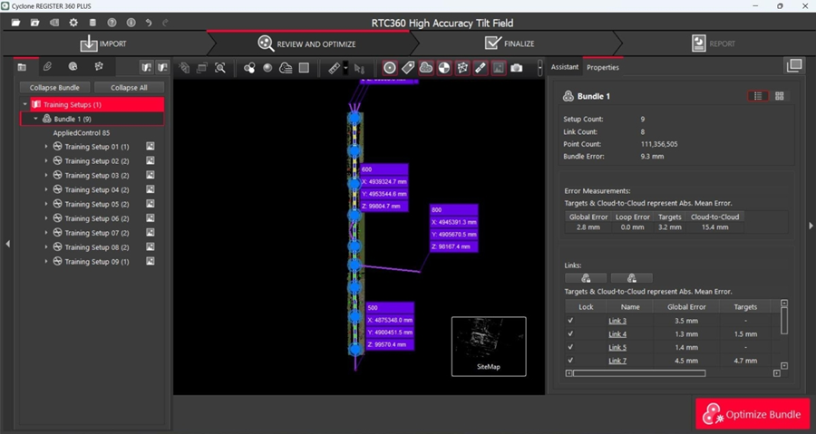Expand the Training Setup 01 tree node

pos(46,147)
